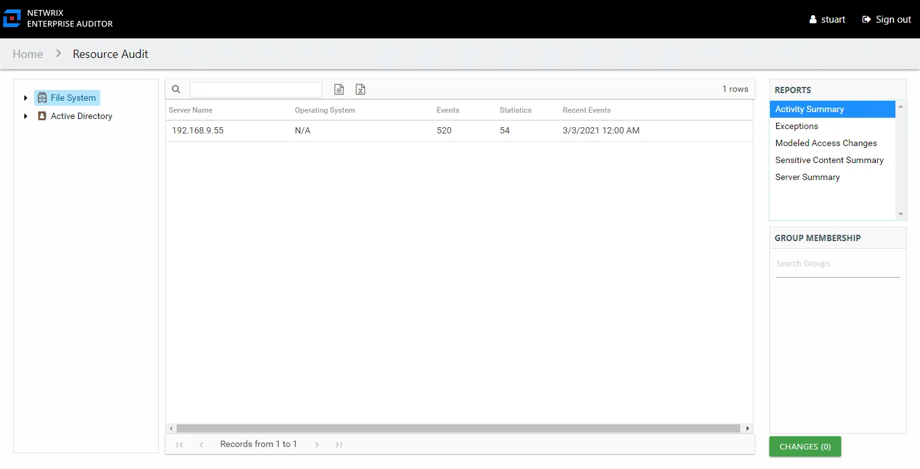Click the table search input field
Image resolution: width=920 pixels, height=469 pixels.
256,89
